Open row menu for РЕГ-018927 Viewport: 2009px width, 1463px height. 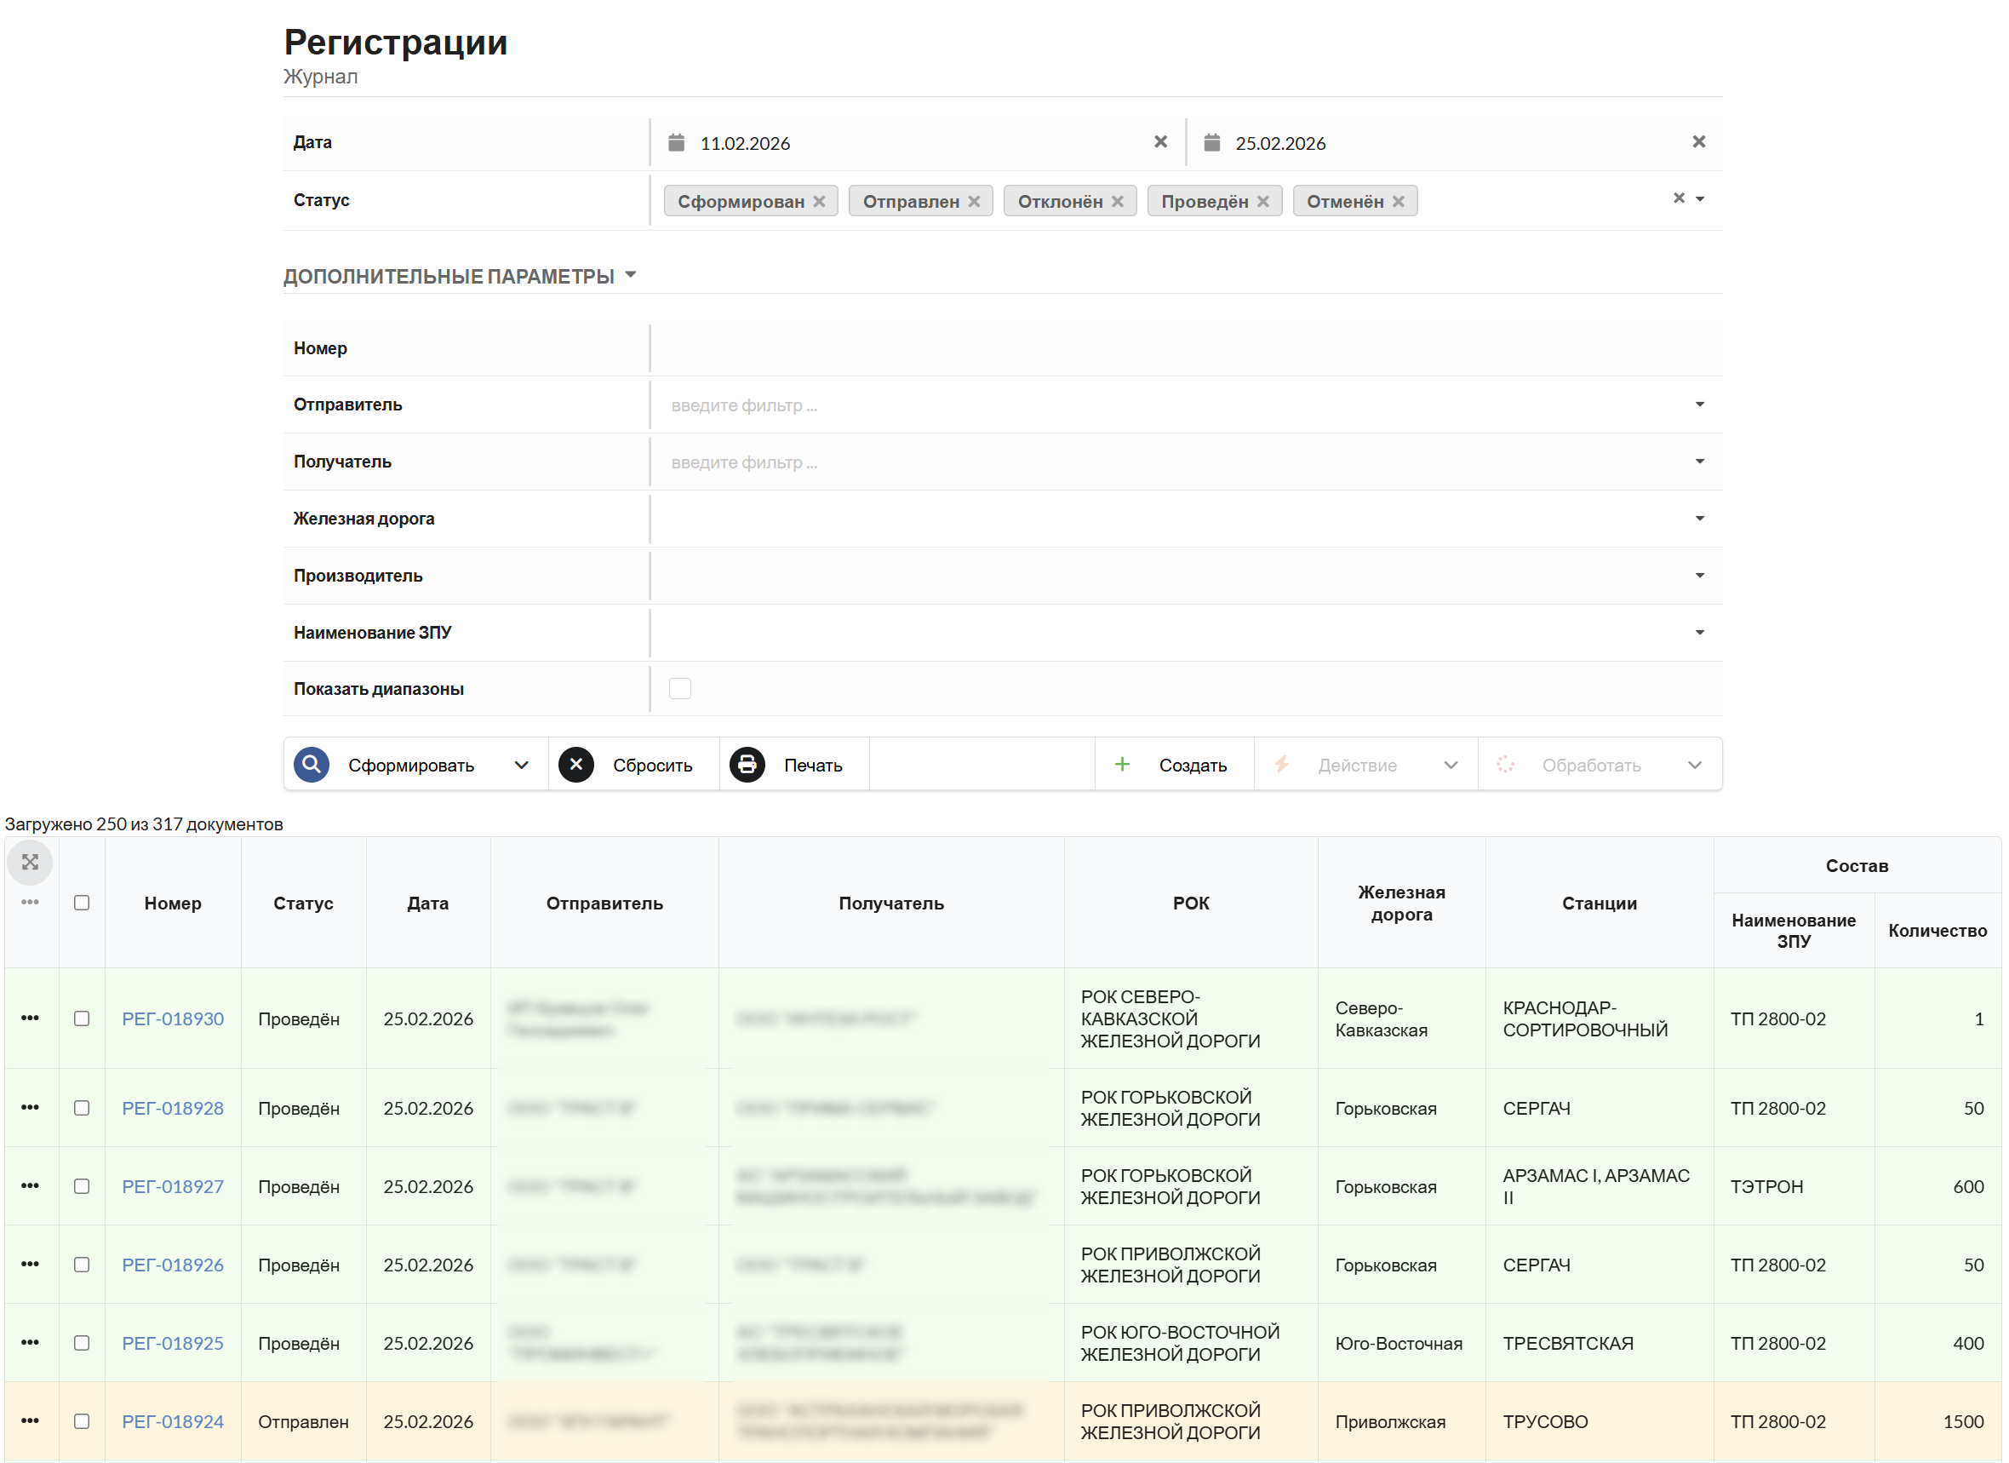(29, 1185)
